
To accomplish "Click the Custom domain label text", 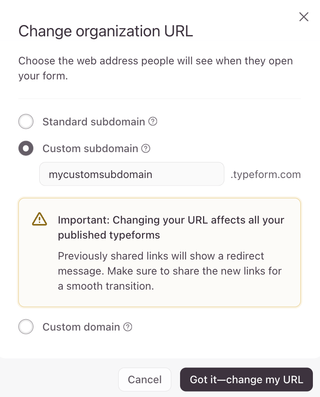I will click(x=81, y=327).
